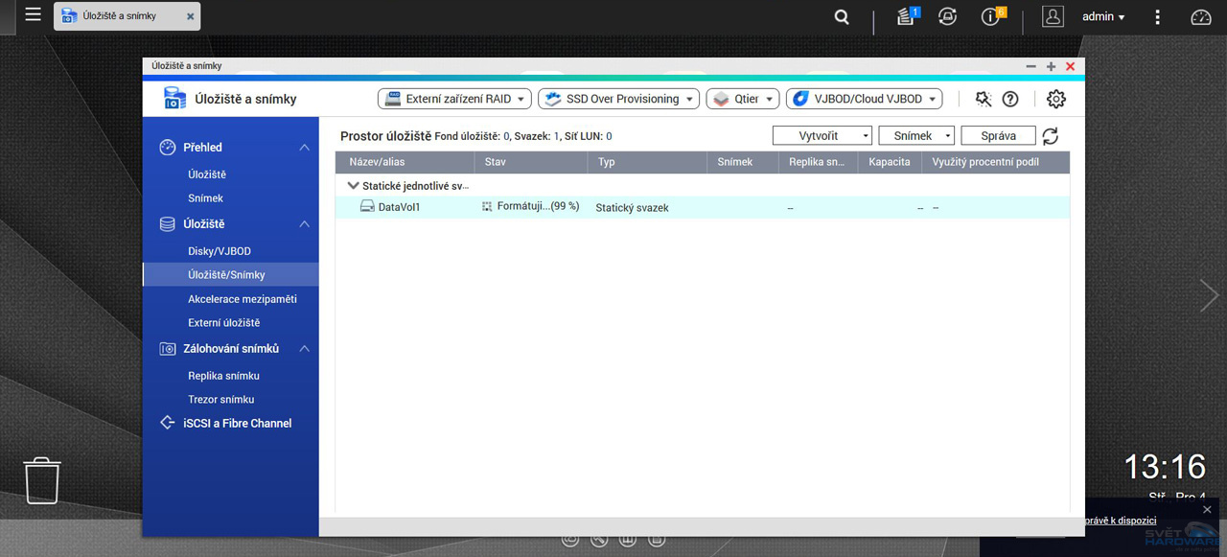Open global settings via gear icon

(1055, 99)
